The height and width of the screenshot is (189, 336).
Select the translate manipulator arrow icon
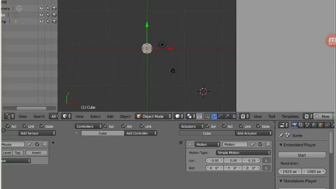(214, 117)
